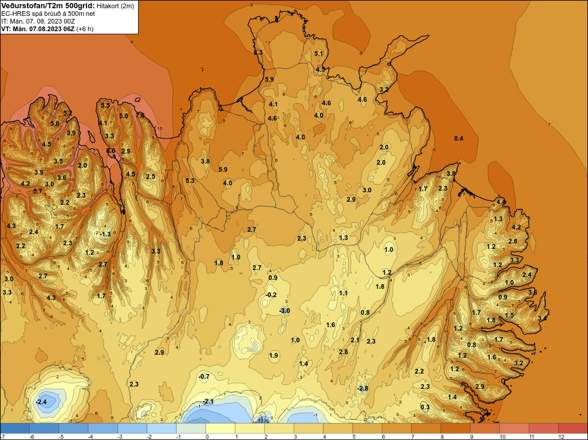Click the dark blue swatch between -7 and -6
The height and width of the screenshot is (440, 588).
click(15, 428)
